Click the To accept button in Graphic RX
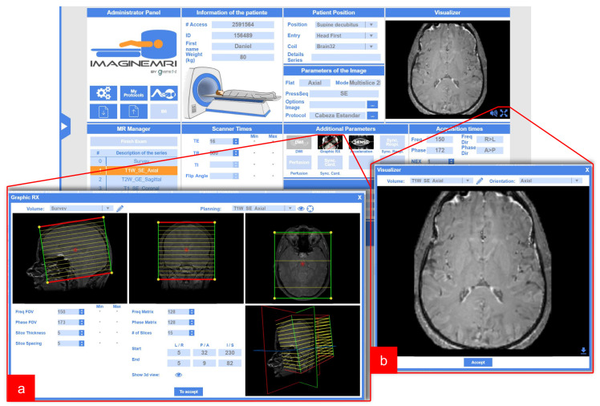The height and width of the screenshot is (406, 600). (189, 392)
